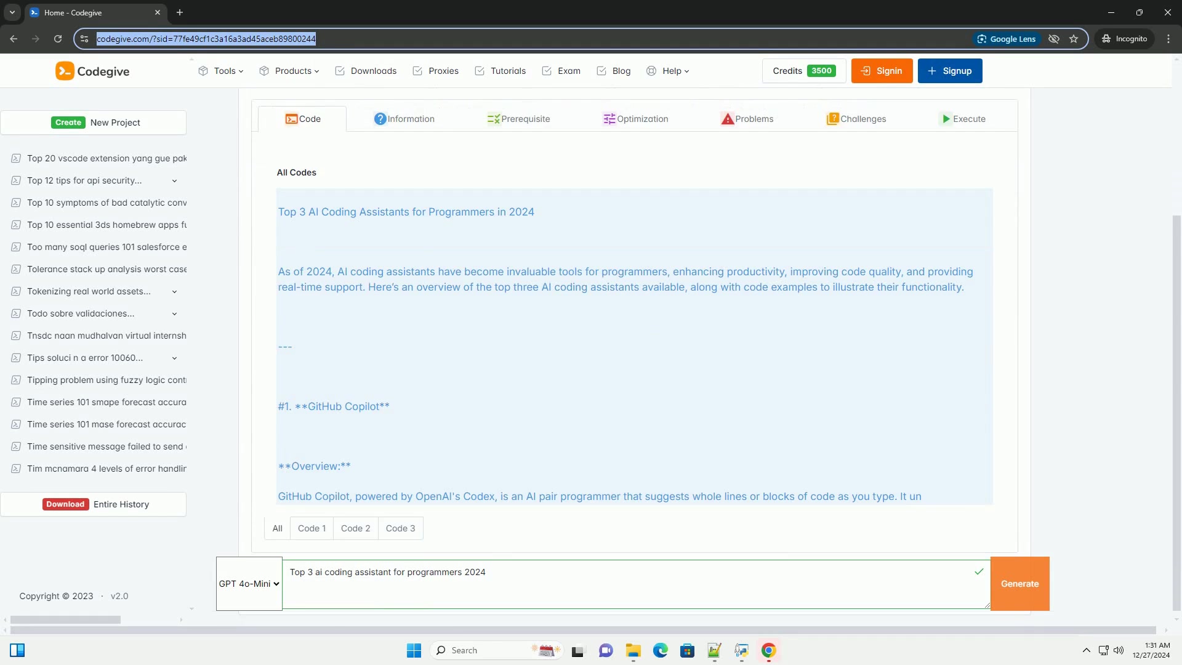Open third-party cookies blocked eye icon

point(1054,39)
